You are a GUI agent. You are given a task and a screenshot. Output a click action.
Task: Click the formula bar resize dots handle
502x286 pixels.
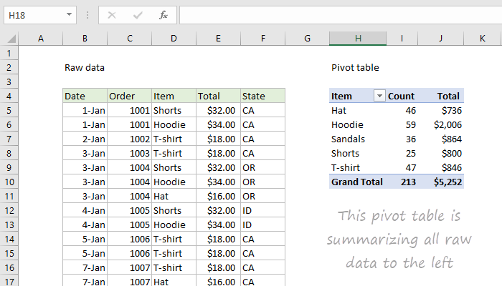pos(87,14)
